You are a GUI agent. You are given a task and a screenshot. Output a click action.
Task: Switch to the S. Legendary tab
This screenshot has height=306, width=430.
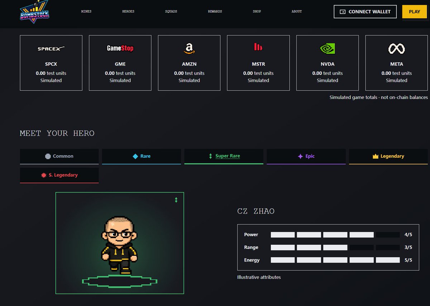[59, 175]
